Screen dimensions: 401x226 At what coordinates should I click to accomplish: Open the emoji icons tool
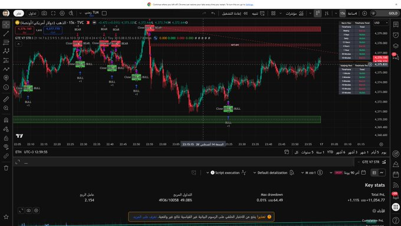(6, 87)
